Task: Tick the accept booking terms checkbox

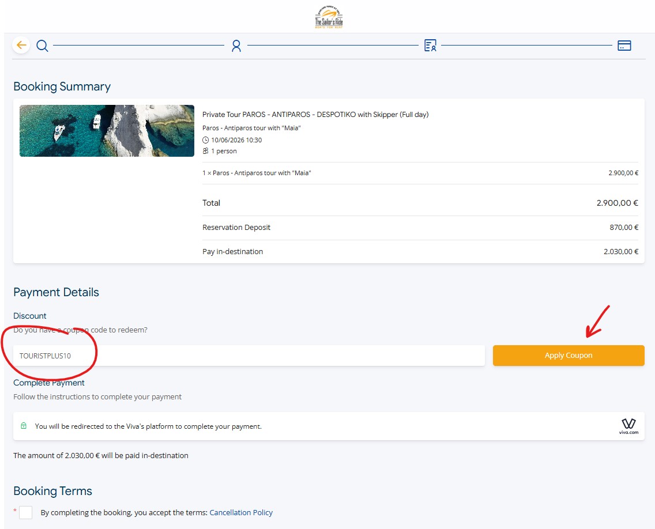Action: pos(26,512)
